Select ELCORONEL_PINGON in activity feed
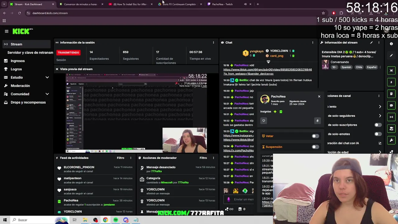Viewport: 398px width, 224px height. point(79,167)
